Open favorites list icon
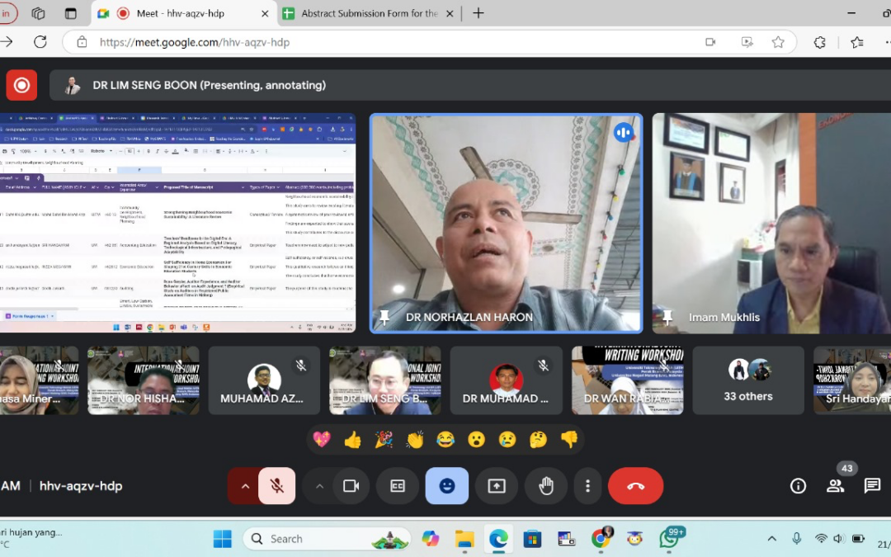Viewport: 891px width, 557px height. (857, 42)
